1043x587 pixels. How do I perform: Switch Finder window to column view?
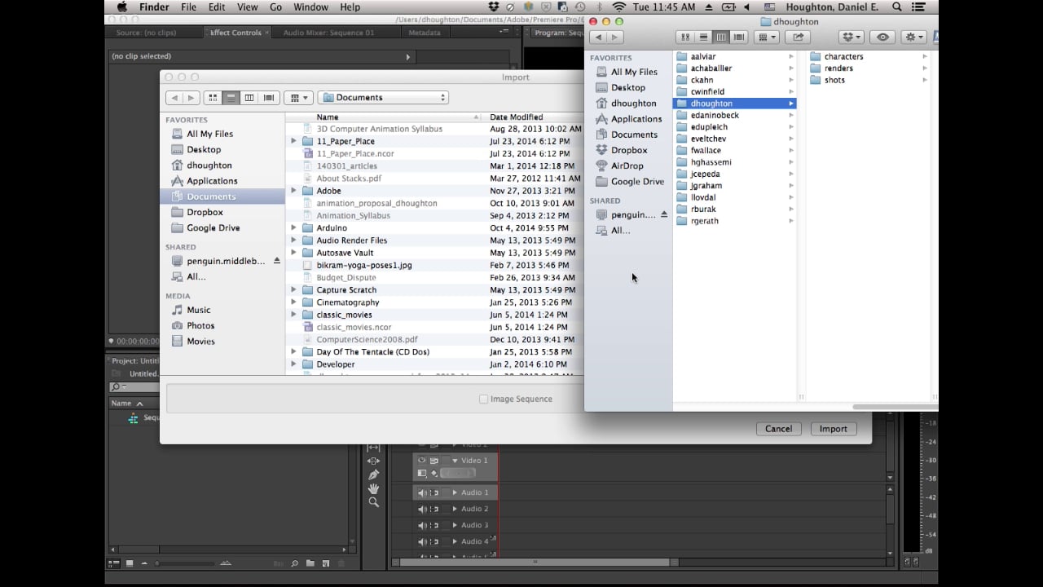coord(721,38)
